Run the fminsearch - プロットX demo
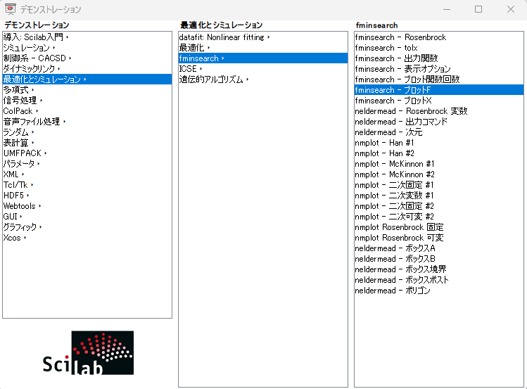 point(393,101)
